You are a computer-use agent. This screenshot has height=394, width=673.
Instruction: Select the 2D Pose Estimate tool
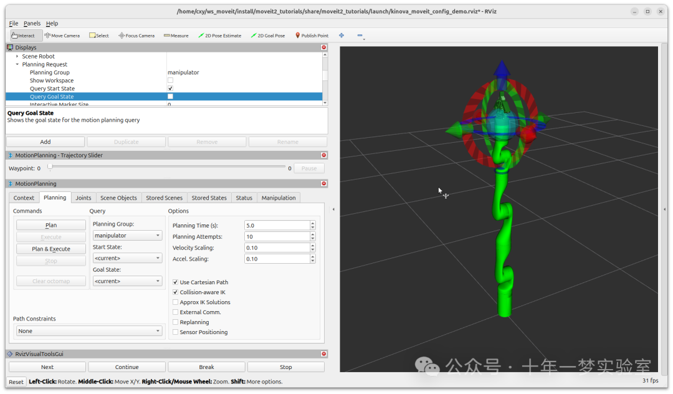click(220, 36)
